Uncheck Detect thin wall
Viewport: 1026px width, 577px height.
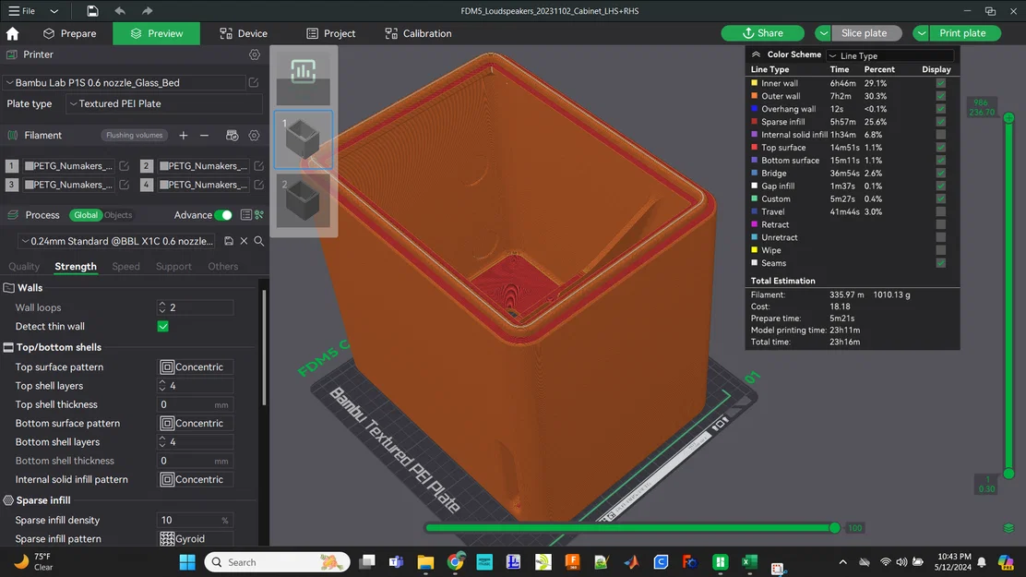click(x=162, y=326)
